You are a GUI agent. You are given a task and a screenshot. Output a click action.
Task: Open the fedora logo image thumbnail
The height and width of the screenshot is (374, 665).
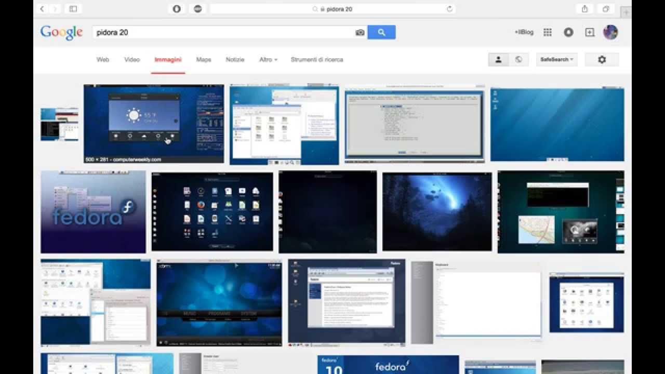click(x=94, y=212)
